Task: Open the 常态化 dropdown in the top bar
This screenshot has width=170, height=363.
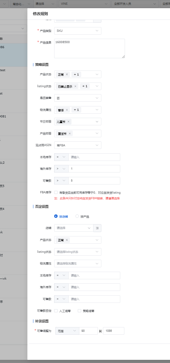Action: pyautogui.click(x=21, y=4)
